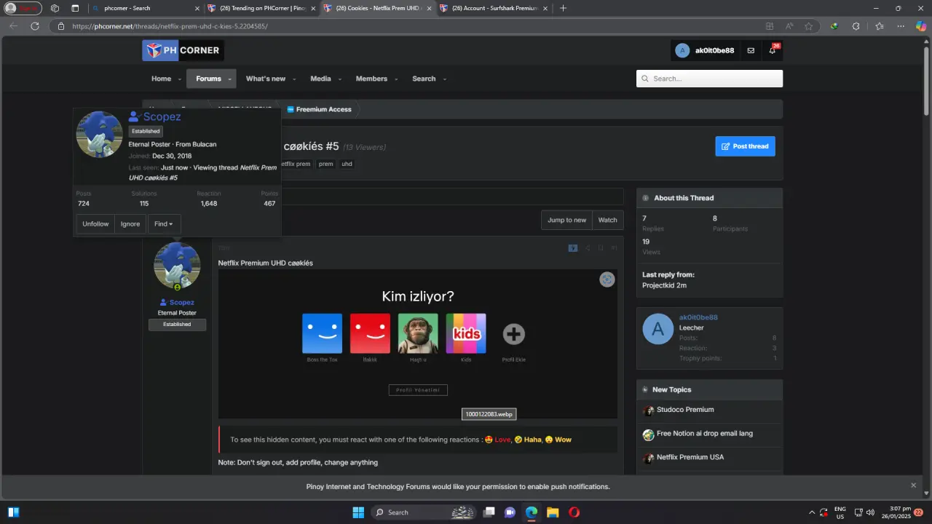Click the visual search icon on Netflix image
The height and width of the screenshot is (524, 932).
click(x=607, y=279)
